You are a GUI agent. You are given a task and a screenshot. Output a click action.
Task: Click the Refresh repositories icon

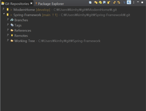click(114, 2)
